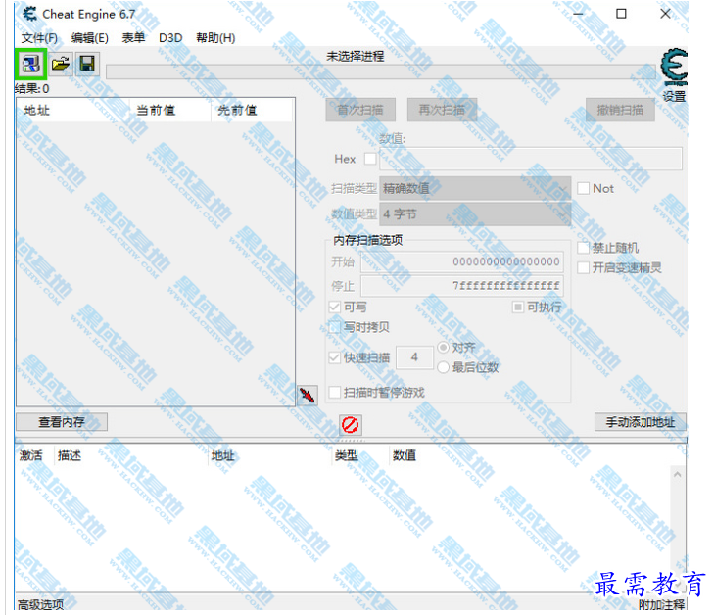Click 撤销扫描 button
Viewport: 714px width, 615px height.
click(620, 110)
